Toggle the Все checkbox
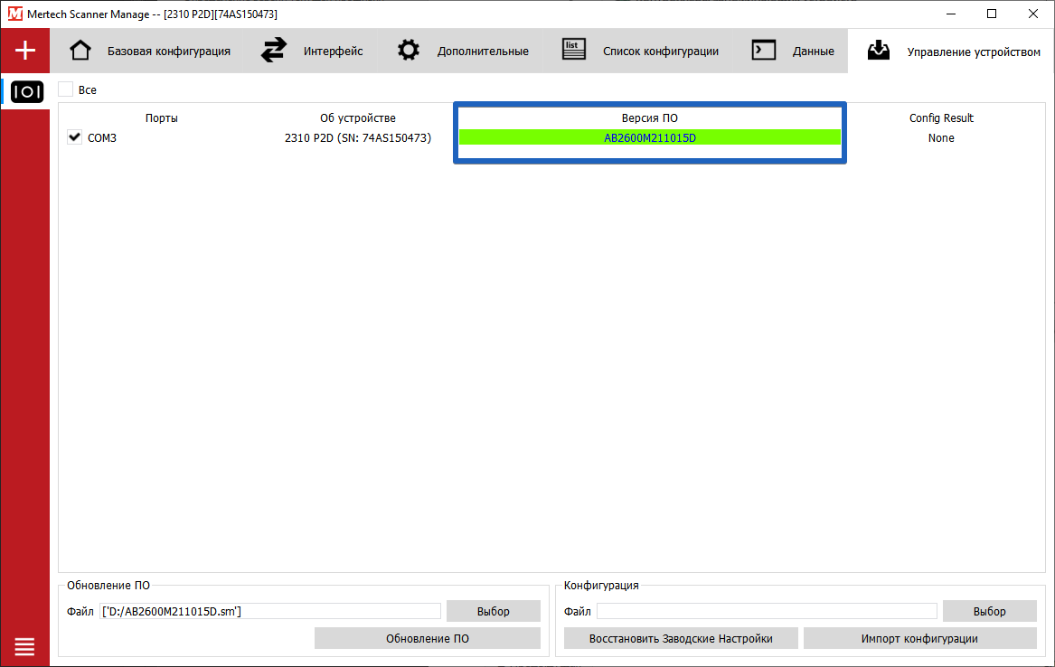This screenshot has width=1055, height=667. (66, 89)
